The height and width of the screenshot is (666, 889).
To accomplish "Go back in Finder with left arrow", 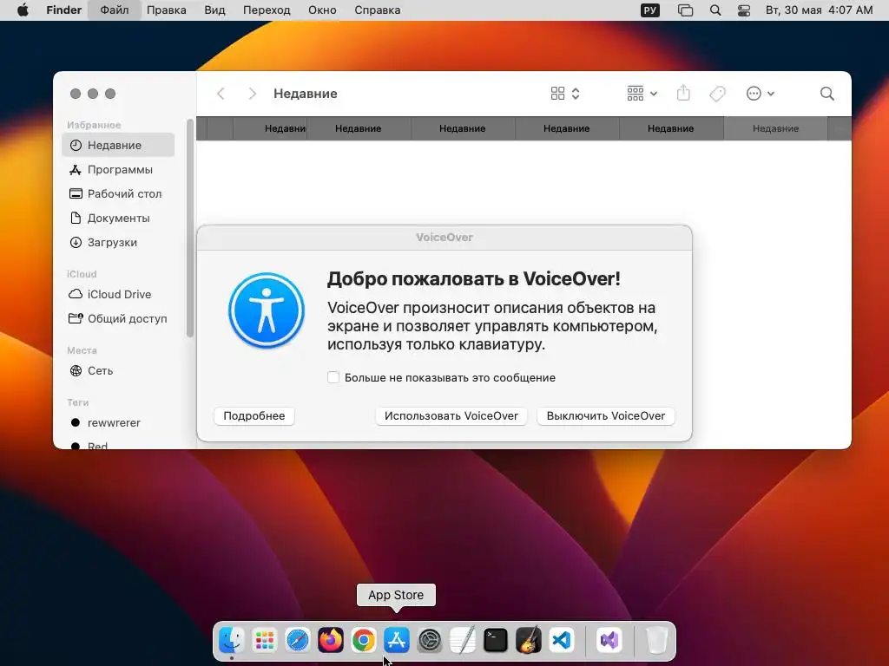I will 221,94.
